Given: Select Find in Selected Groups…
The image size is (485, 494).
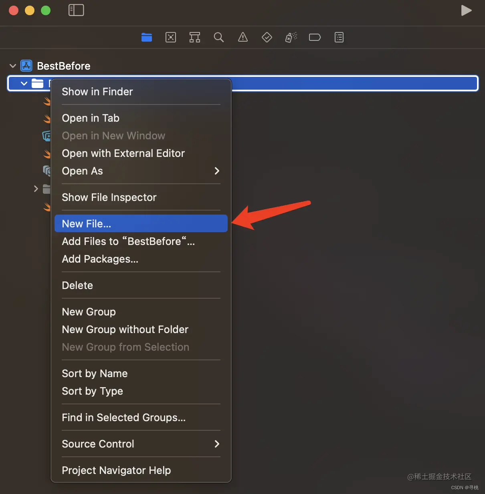Looking at the screenshot, I should coord(141,418).
